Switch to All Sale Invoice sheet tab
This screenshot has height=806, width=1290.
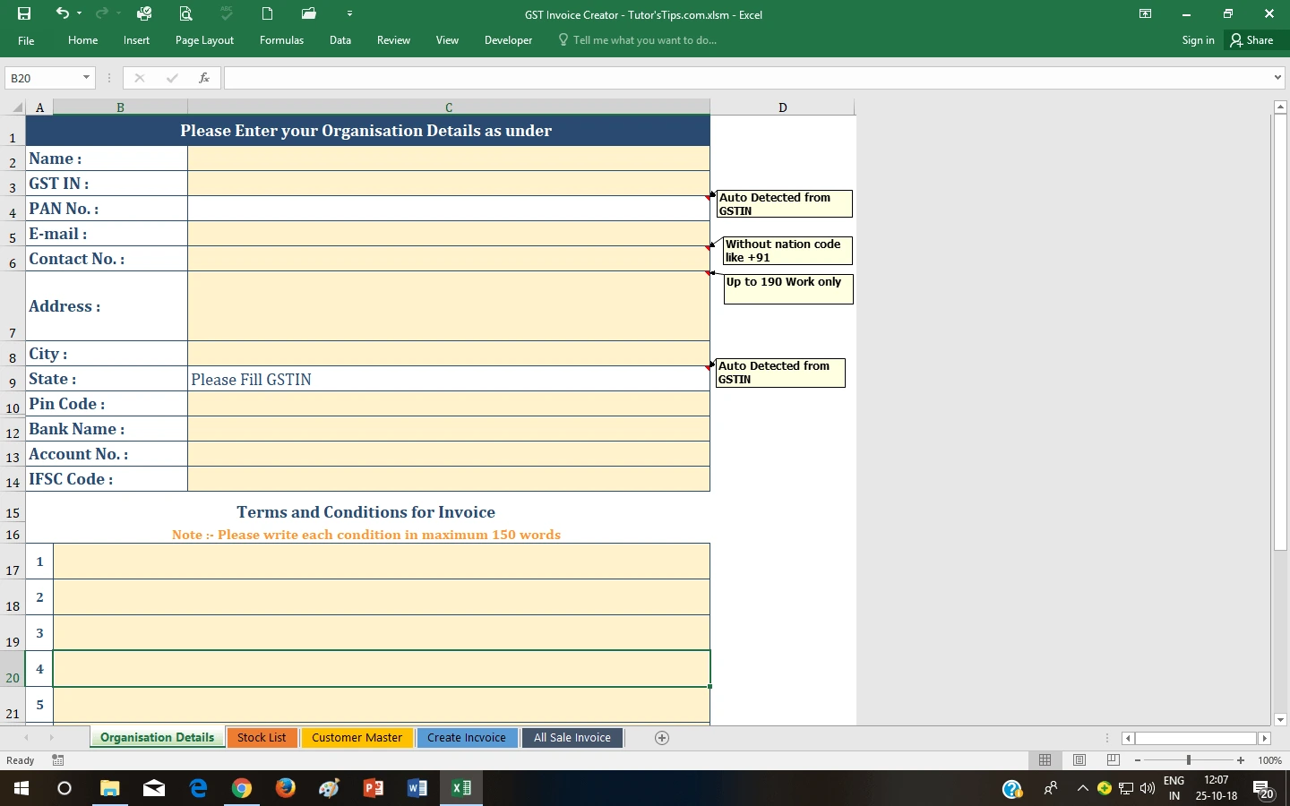[x=572, y=738]
